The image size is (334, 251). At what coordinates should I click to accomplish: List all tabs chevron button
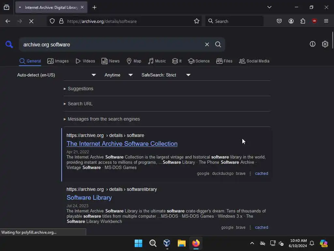pos(269,7)
